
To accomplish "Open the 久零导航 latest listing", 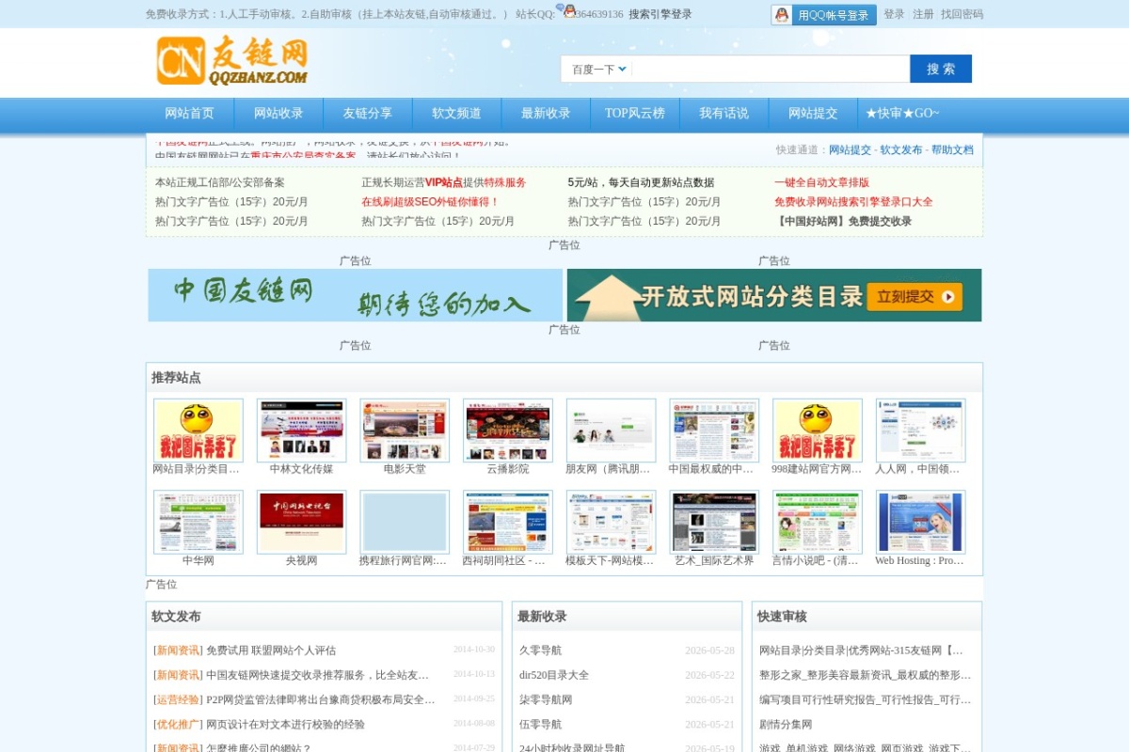I will (540, 650).
